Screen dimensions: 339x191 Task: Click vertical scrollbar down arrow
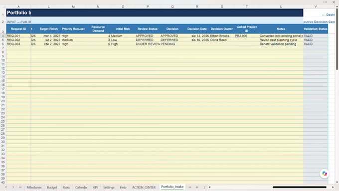coord(337,183)
